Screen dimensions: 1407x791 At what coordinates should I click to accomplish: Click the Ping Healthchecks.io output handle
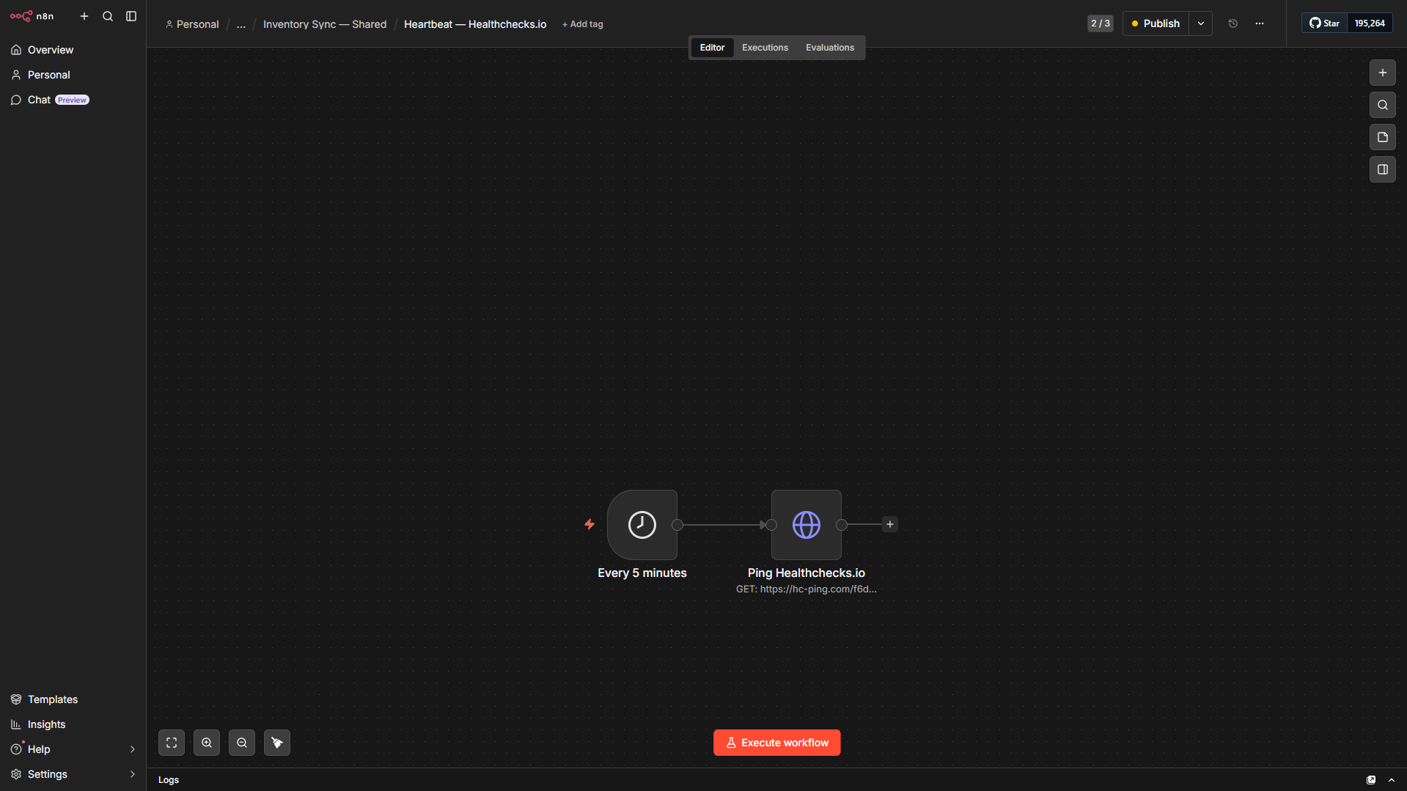point(842,525)
